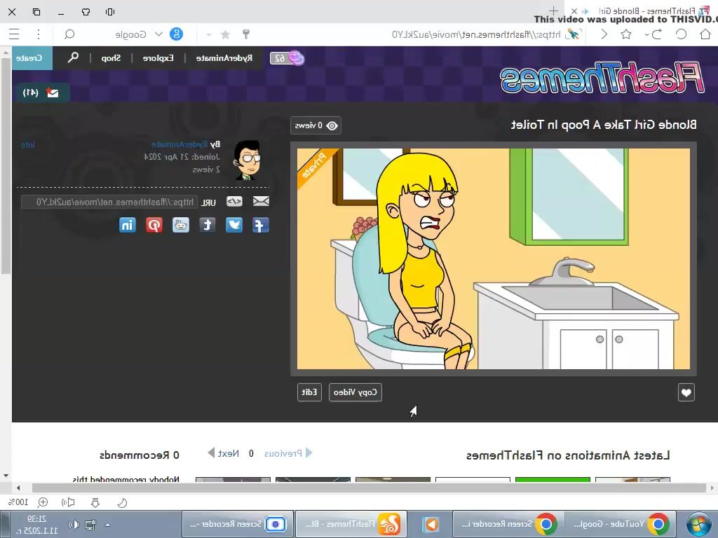Reload the page with the refresh icon
This screenshot has height=538, width=718.
[x=682, y=34]
